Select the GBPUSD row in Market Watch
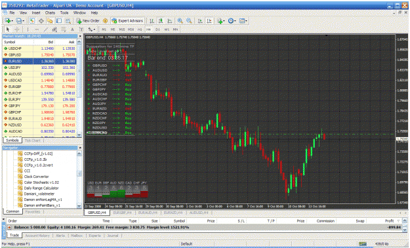410x248 pixels. pyautogui.click(x=39, y=55)
